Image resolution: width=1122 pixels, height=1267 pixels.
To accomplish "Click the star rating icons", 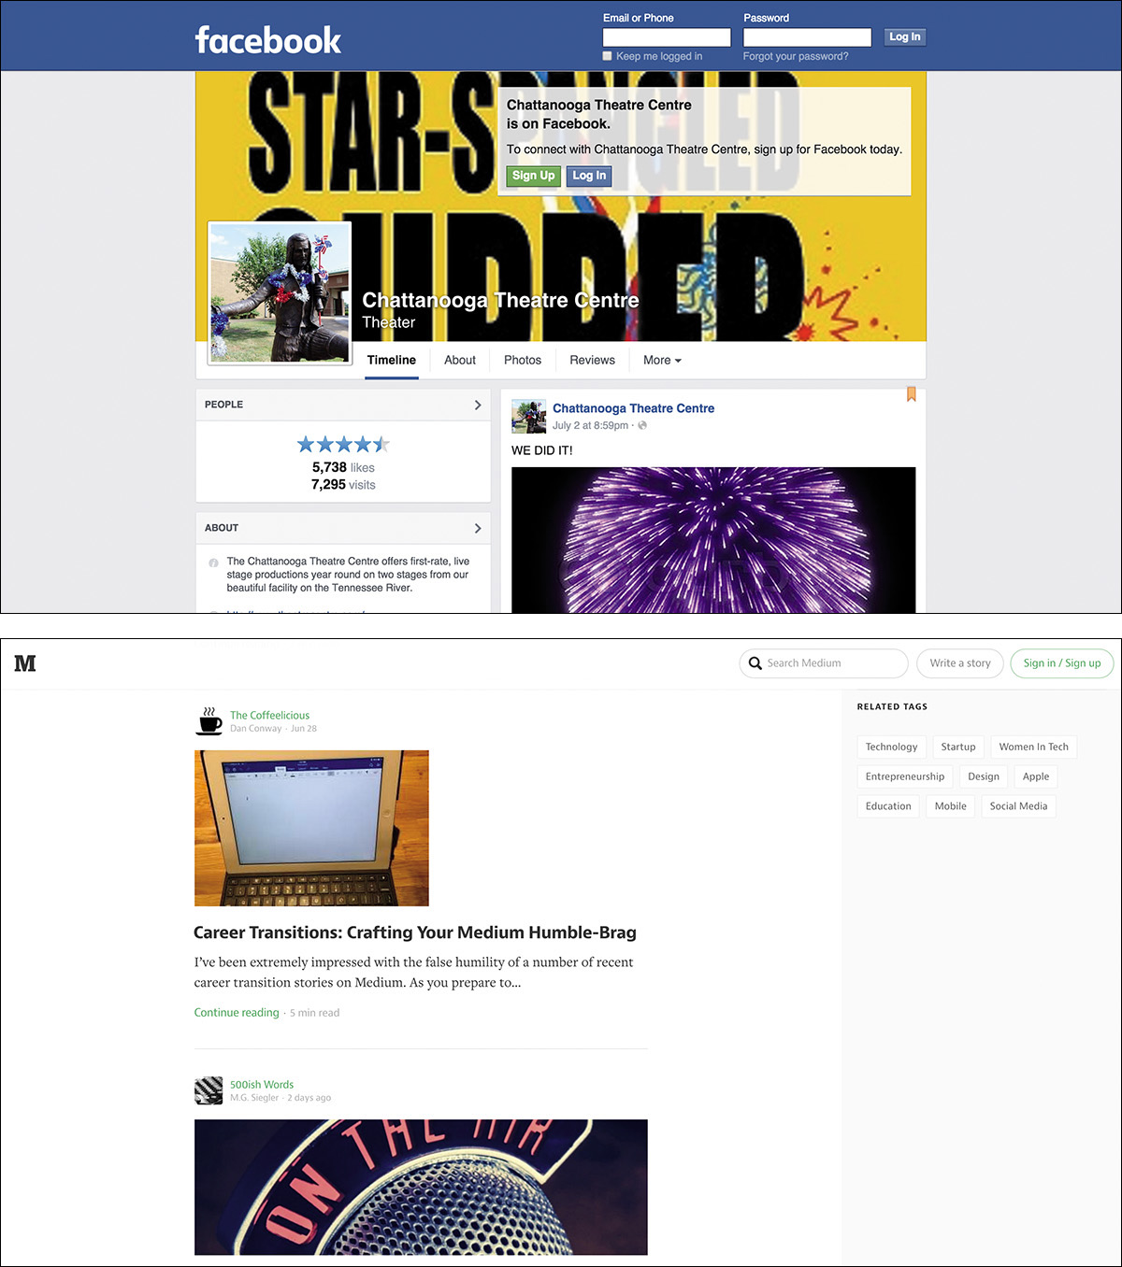I will coord(343,445).
